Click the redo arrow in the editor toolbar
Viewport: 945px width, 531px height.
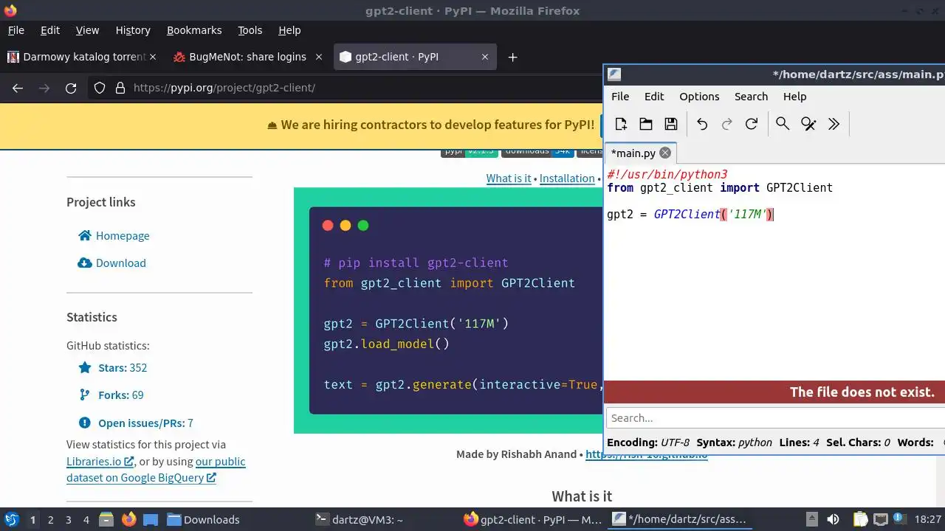(726, 124)
